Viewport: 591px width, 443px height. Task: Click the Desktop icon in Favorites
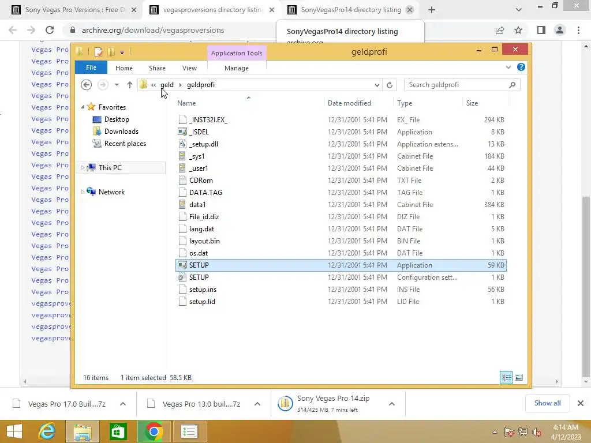tap(97, 119)
